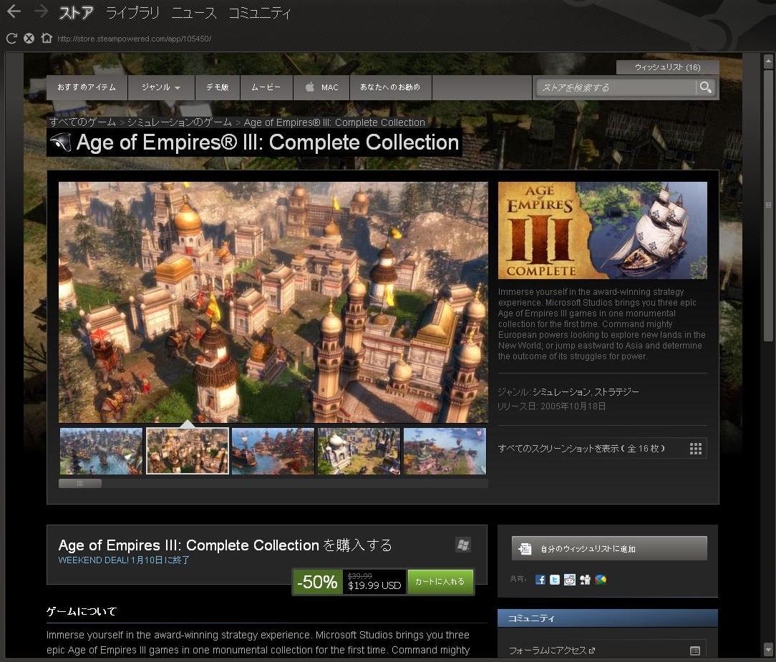Click the WEEKEND DEAL! 1月10日に終了 text

click(x=124, y=560)
